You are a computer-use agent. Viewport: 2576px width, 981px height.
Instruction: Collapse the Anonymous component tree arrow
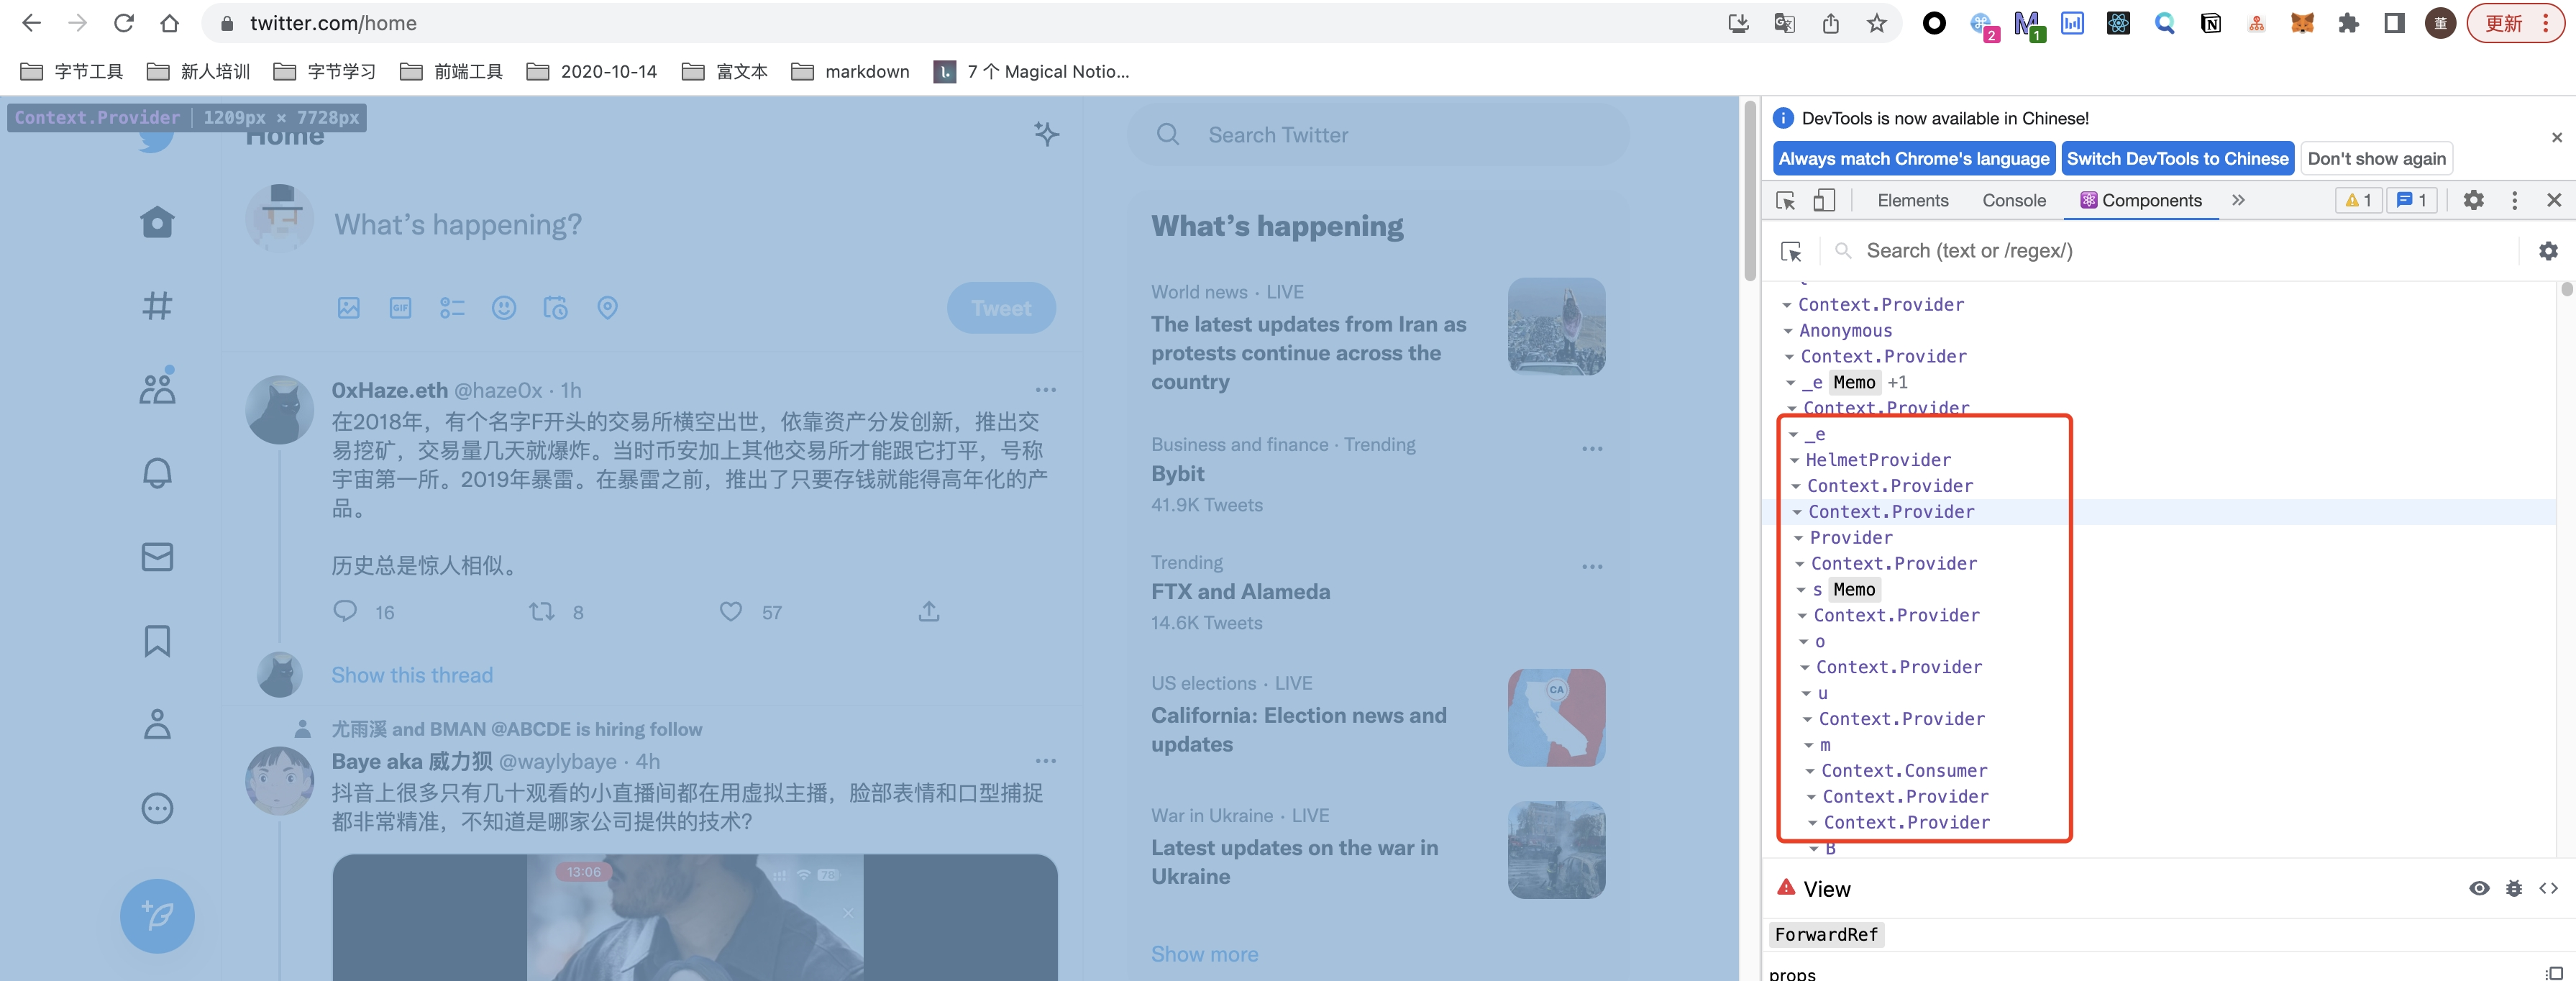point(1788,331)
